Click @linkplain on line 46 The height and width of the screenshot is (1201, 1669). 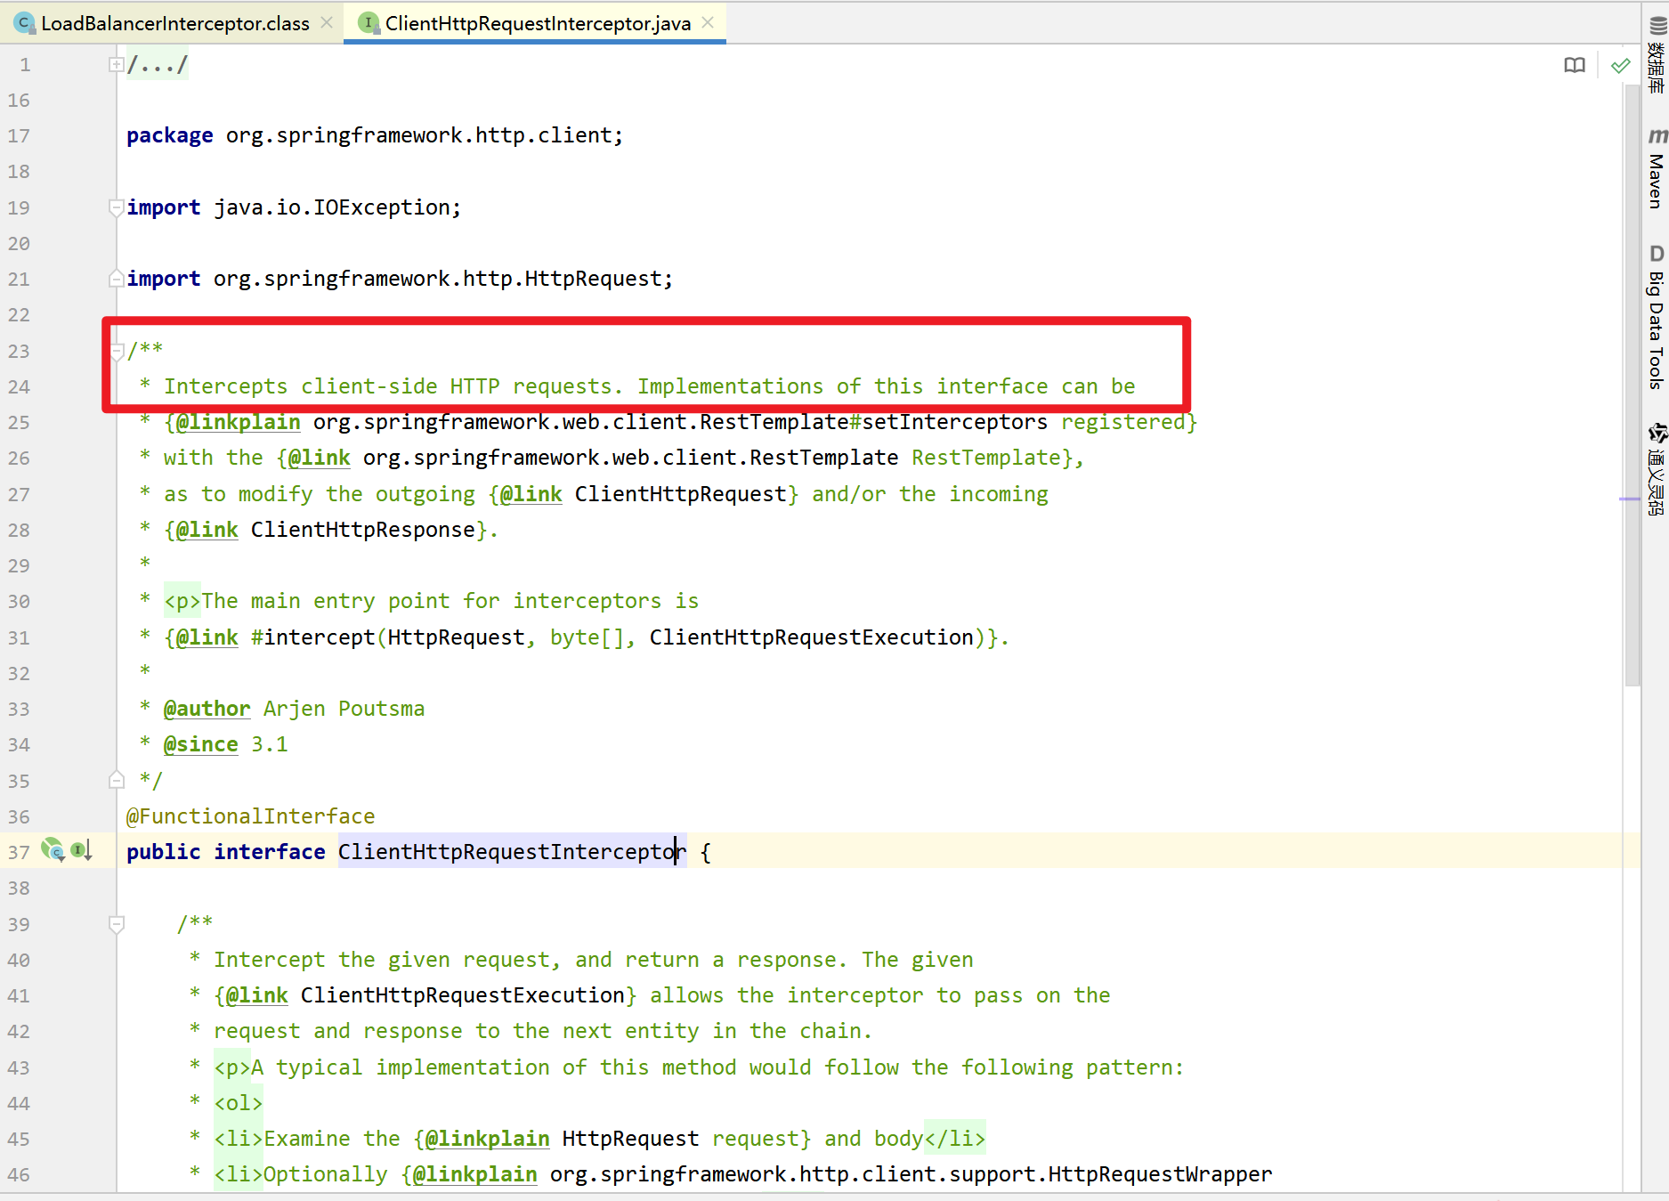(x=474, y=1174)
